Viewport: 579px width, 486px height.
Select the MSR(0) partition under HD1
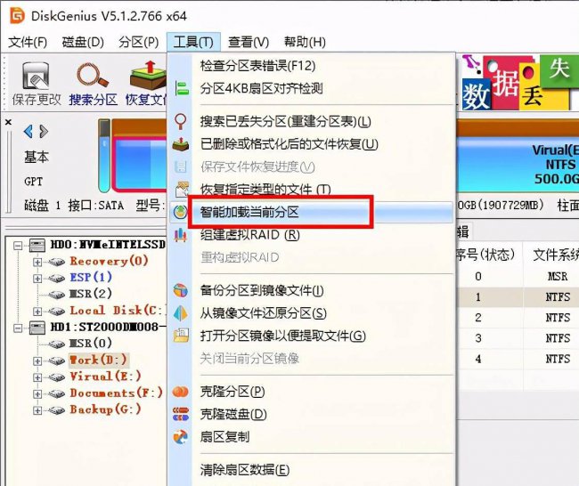click(x=91, y=344)
